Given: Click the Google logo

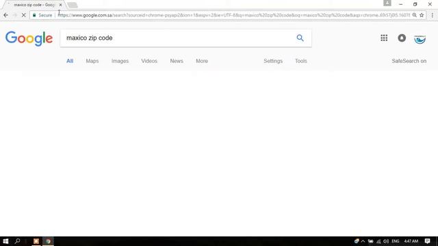Looking at the screenshot, I should [x=29, y=38].
